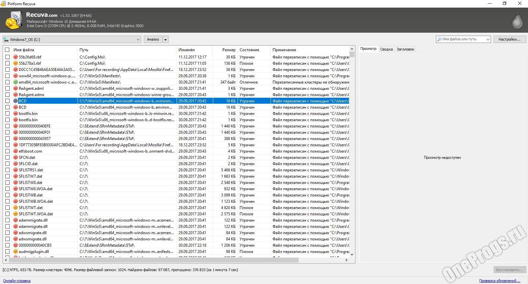Expand the filename or path filter dropdown
528x284 pixels.
[488, 39]
